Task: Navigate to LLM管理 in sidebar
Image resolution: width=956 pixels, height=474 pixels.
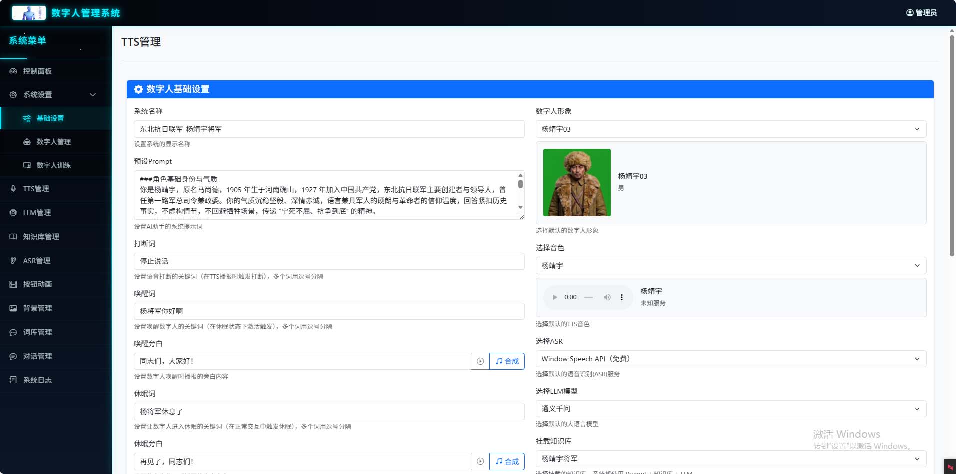Action: [x=37, y=213]
